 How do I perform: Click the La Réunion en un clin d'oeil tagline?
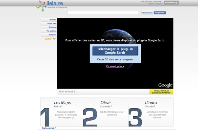[57, 8]
